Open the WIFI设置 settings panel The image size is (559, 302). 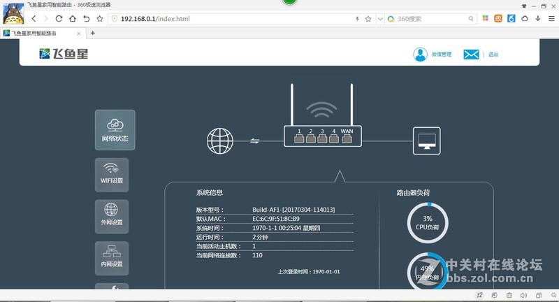point(112,175)
